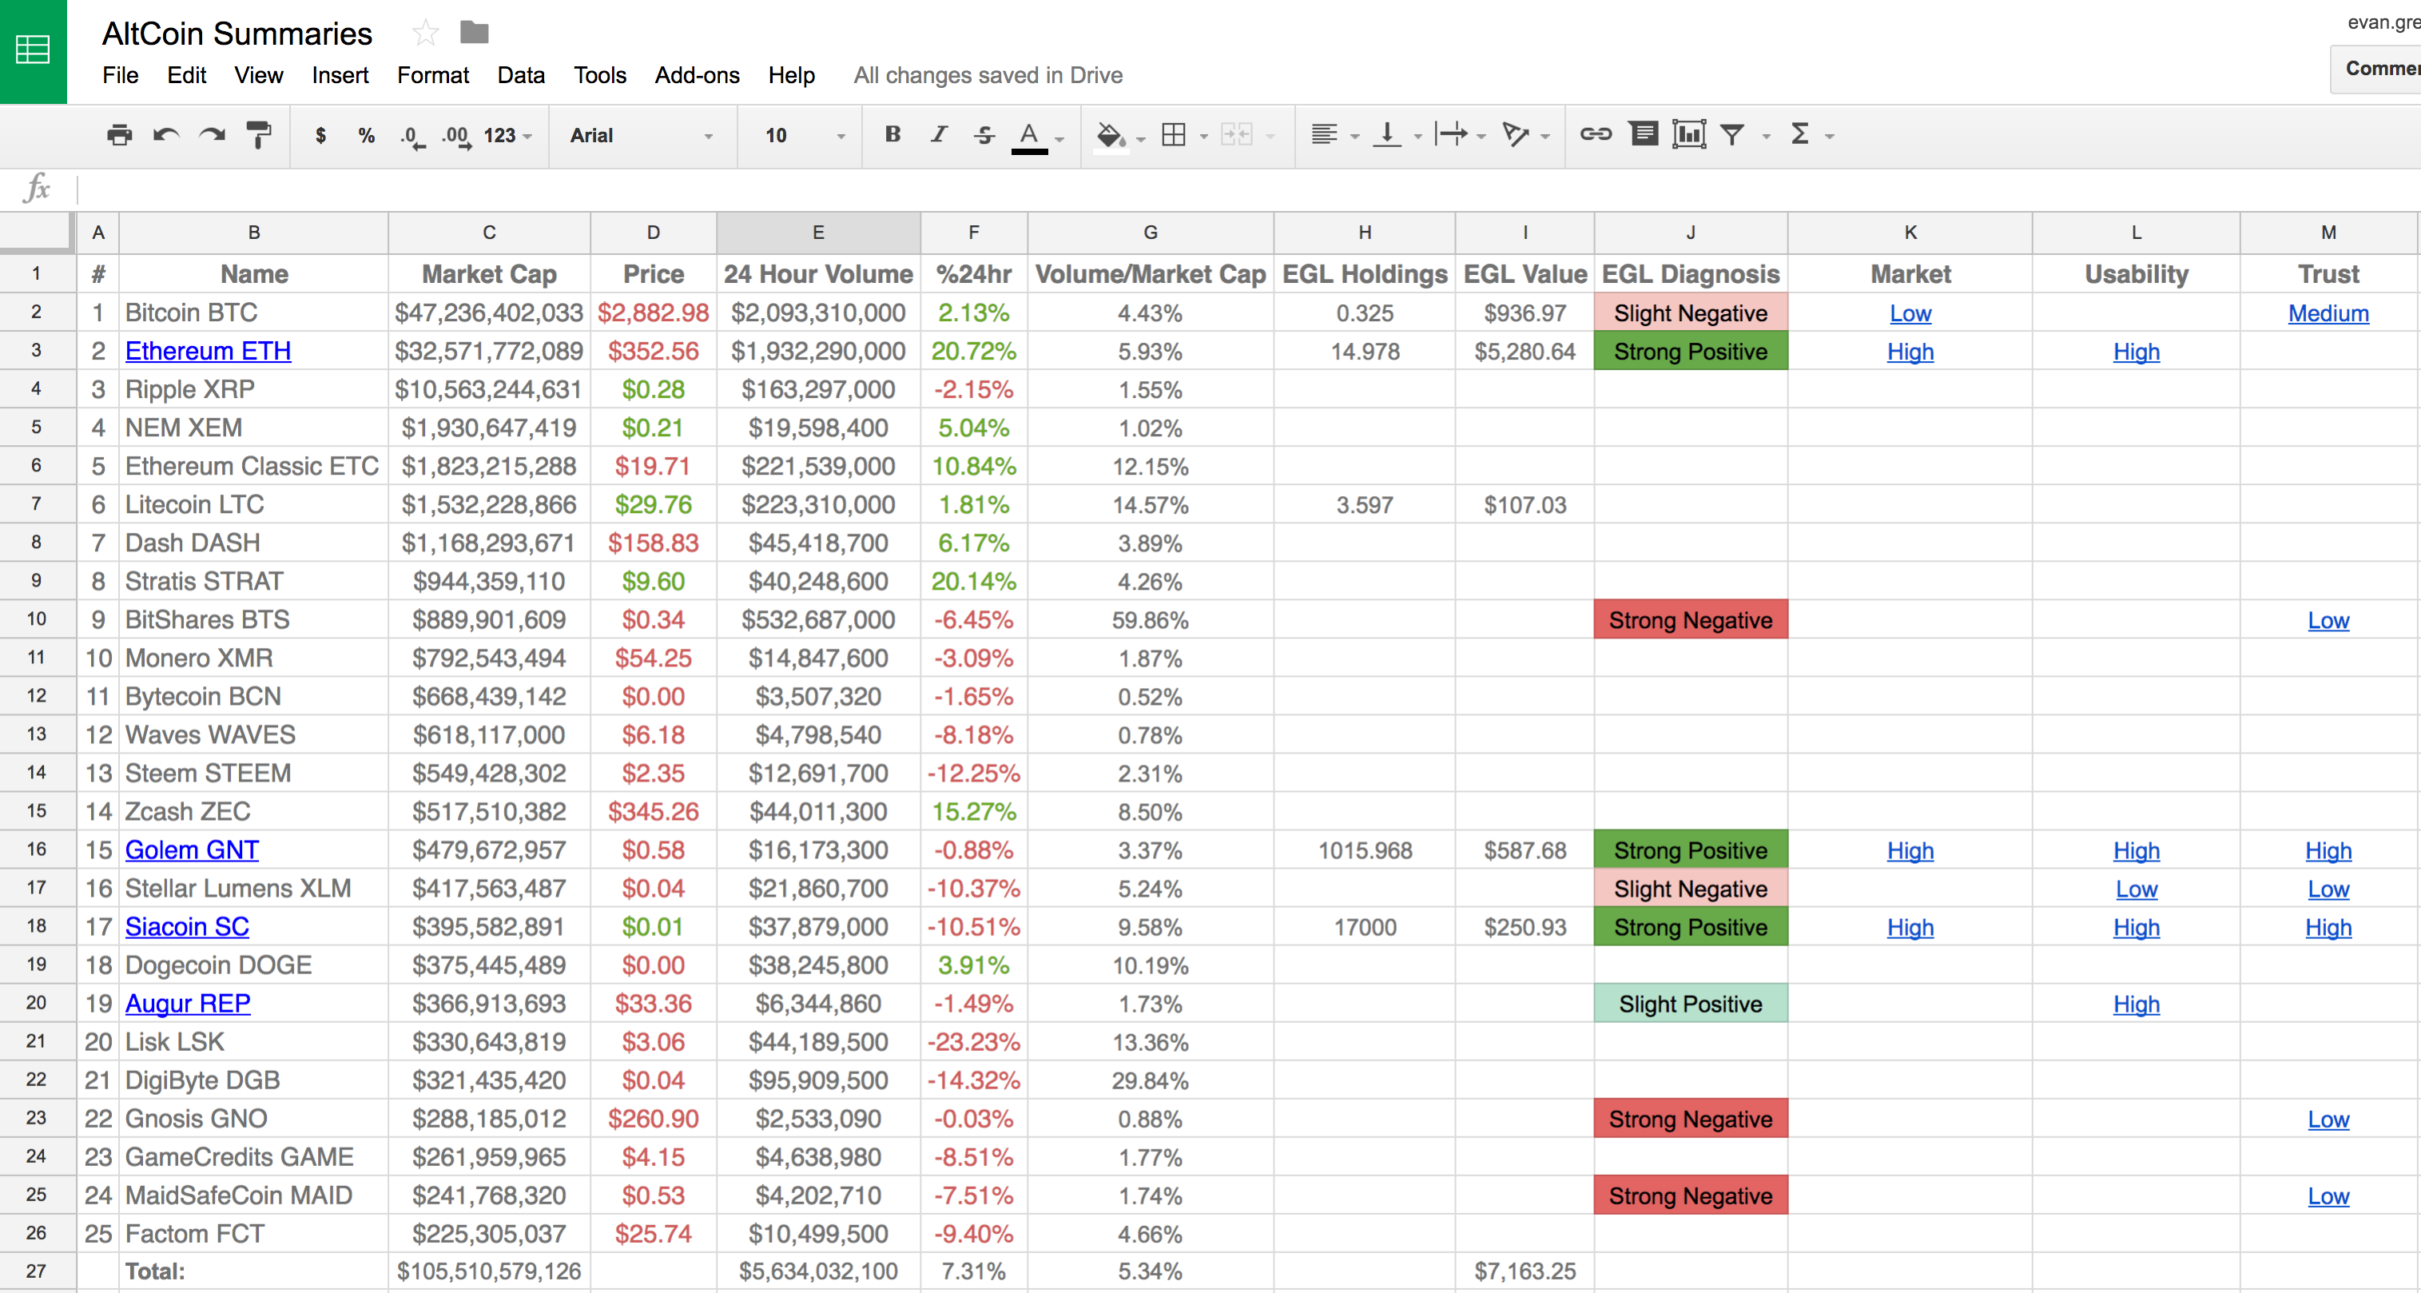Open the Arial font dropdown
The width and height of the screenshot is (2421, 1293).
642,135
